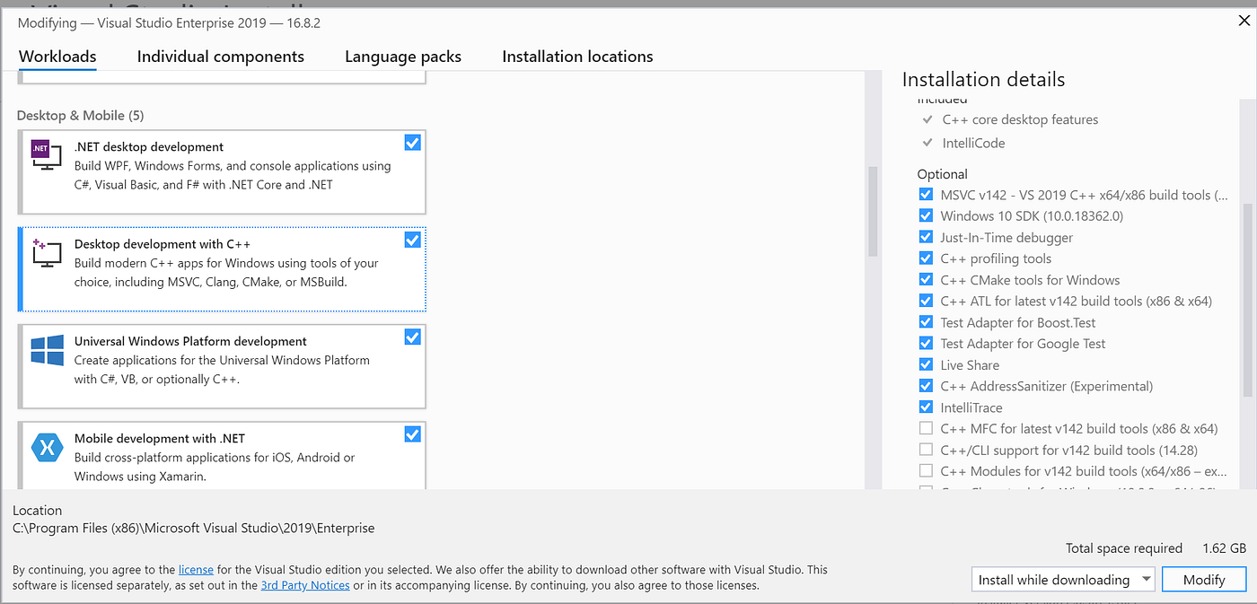Click the .NET desktop development icon
The height and width of the screenshot is (604, 1257).
tap(46, 155)
